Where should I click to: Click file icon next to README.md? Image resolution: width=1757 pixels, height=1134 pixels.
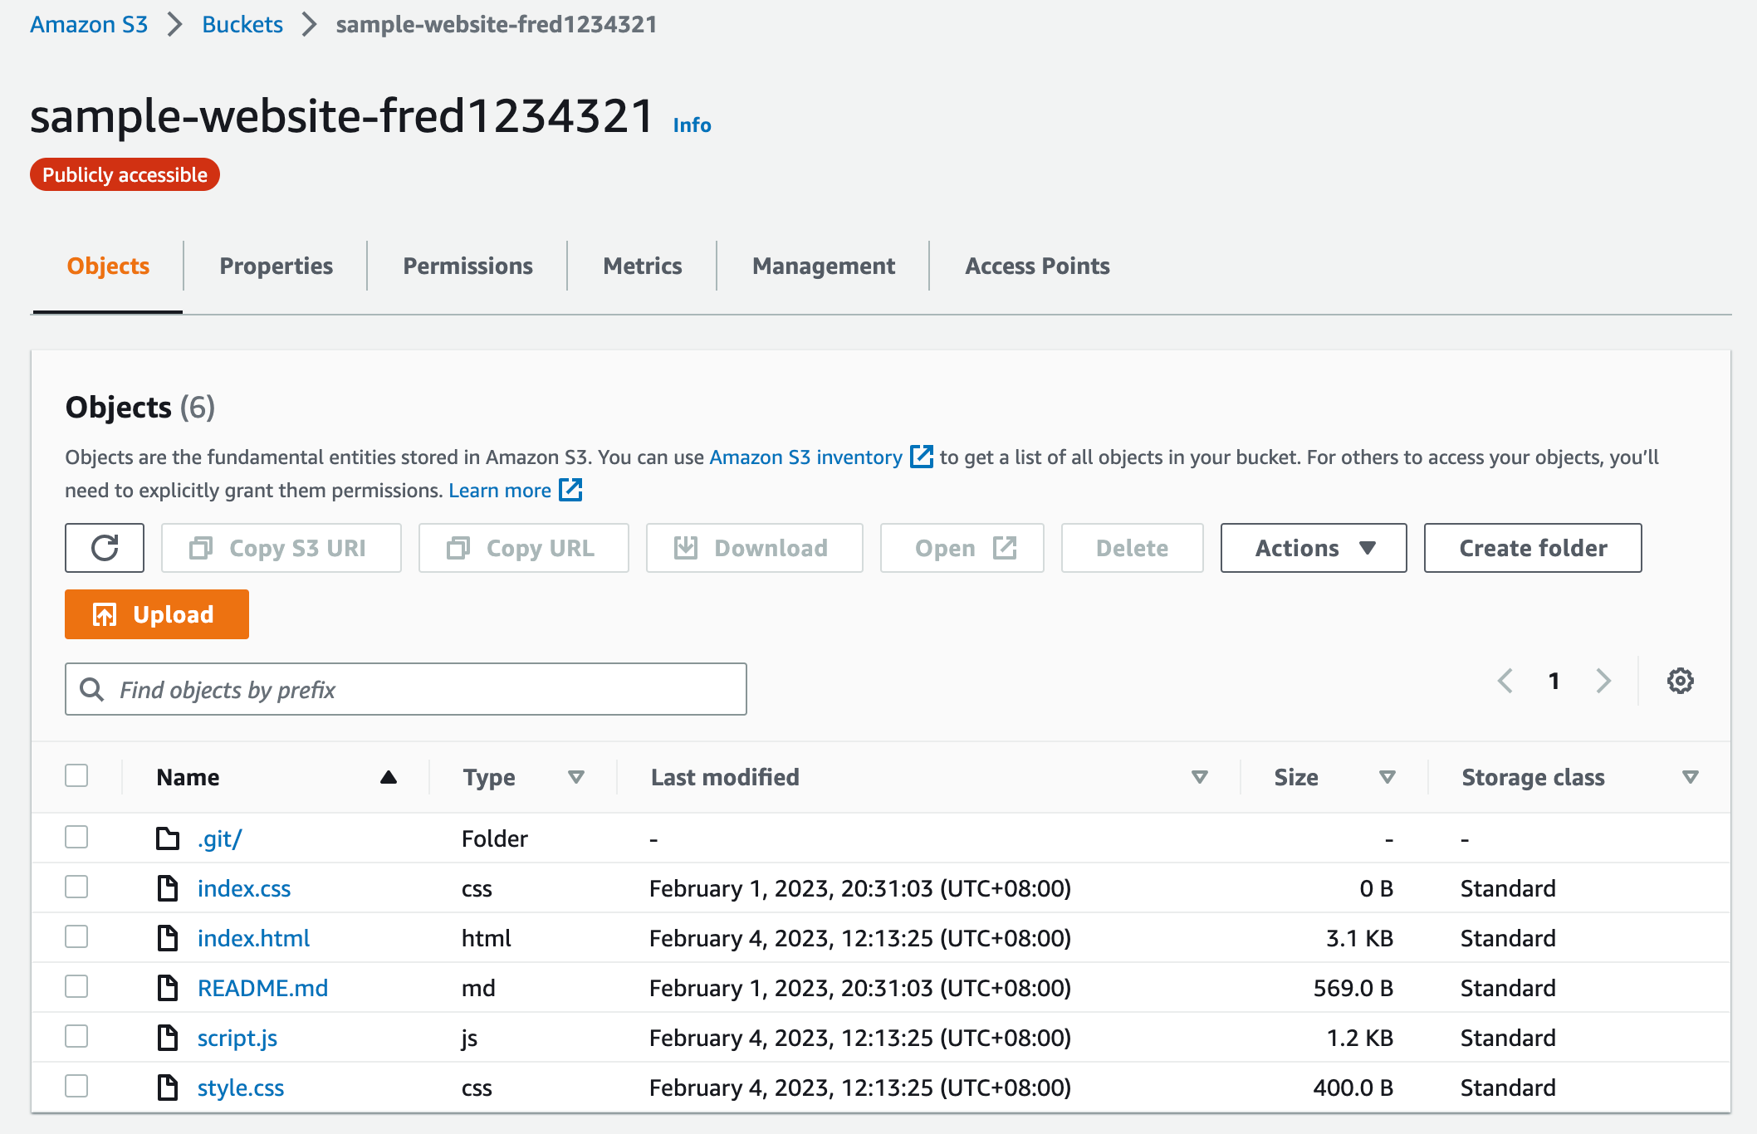168,988
